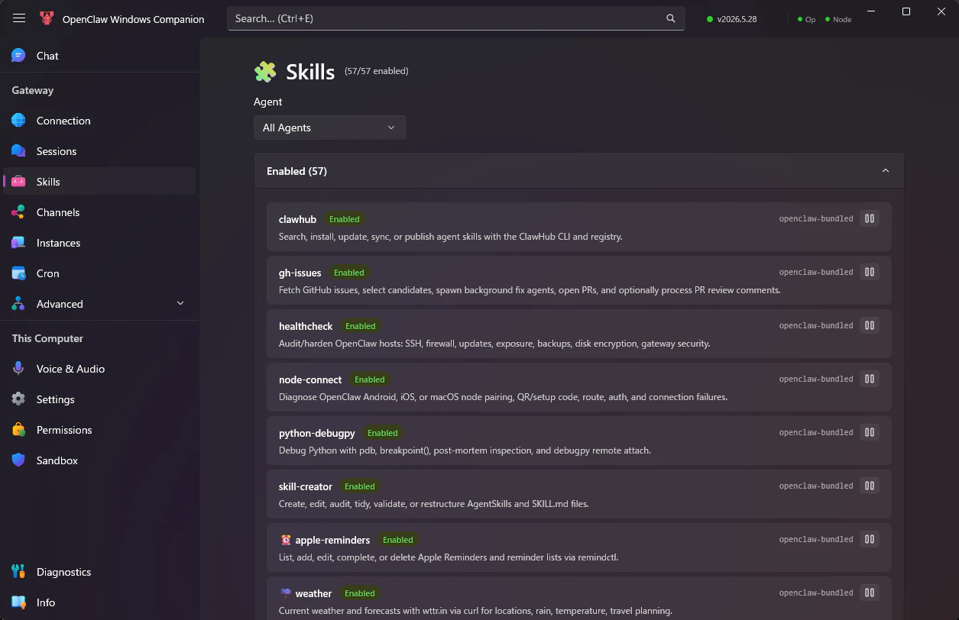Click the Settings gear icon

coord(18,399)
